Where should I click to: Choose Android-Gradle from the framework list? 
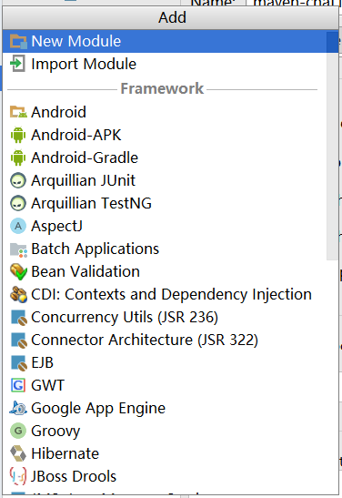(x=165, y=158)
